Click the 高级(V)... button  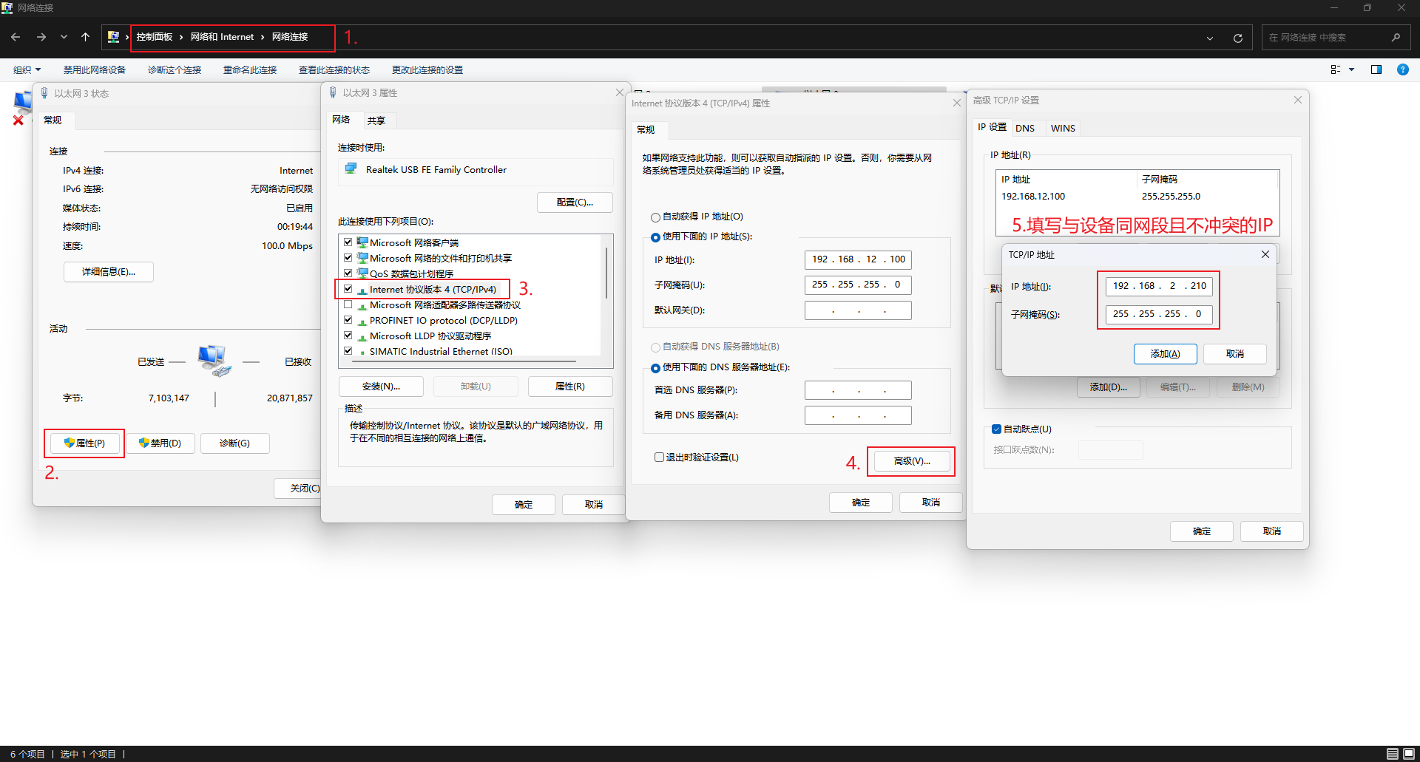(911, 461)
